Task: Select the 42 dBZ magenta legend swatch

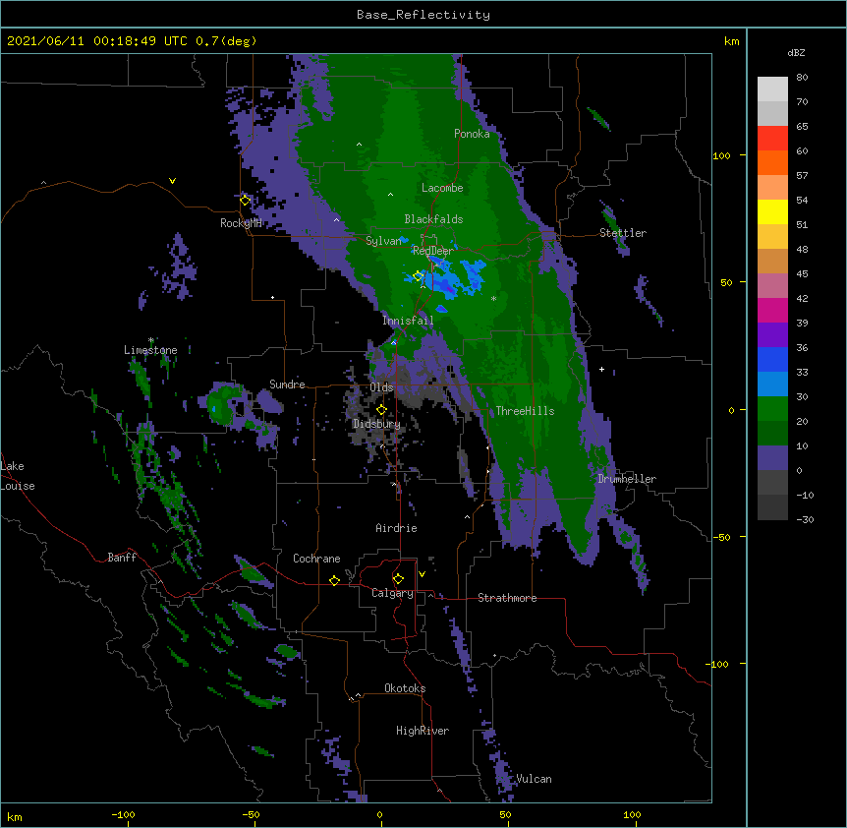Action: pos(772,310)
